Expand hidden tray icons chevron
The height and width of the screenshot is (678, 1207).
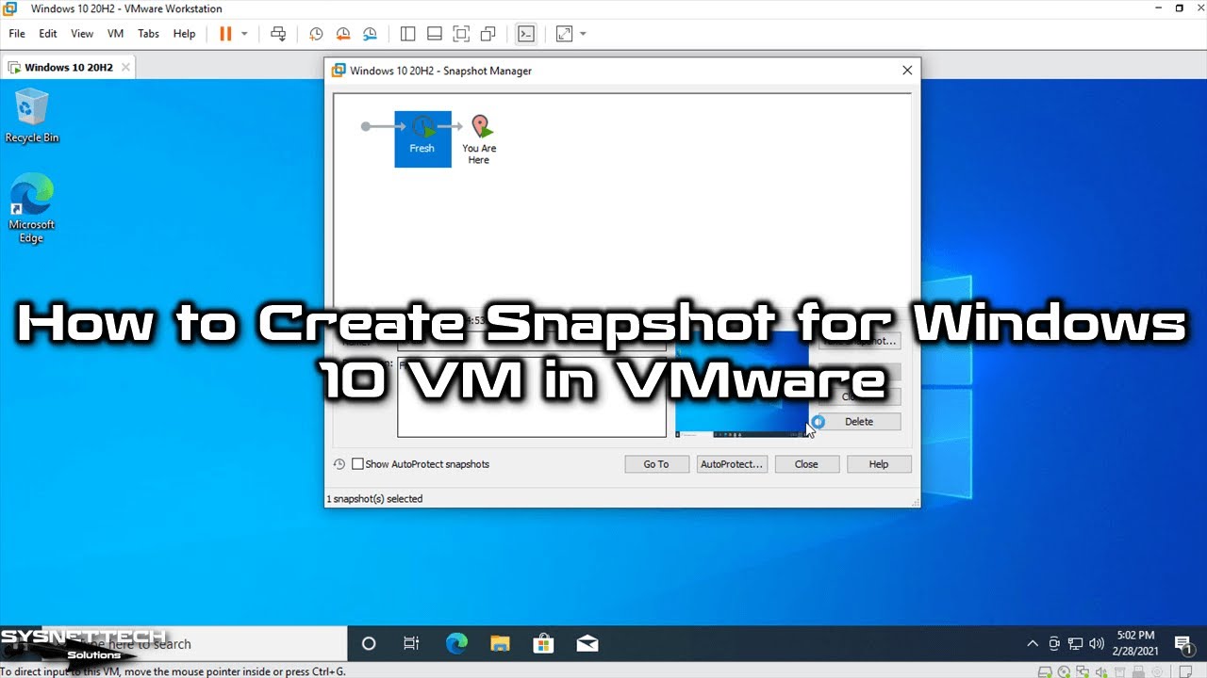[x=1033, y=644]
